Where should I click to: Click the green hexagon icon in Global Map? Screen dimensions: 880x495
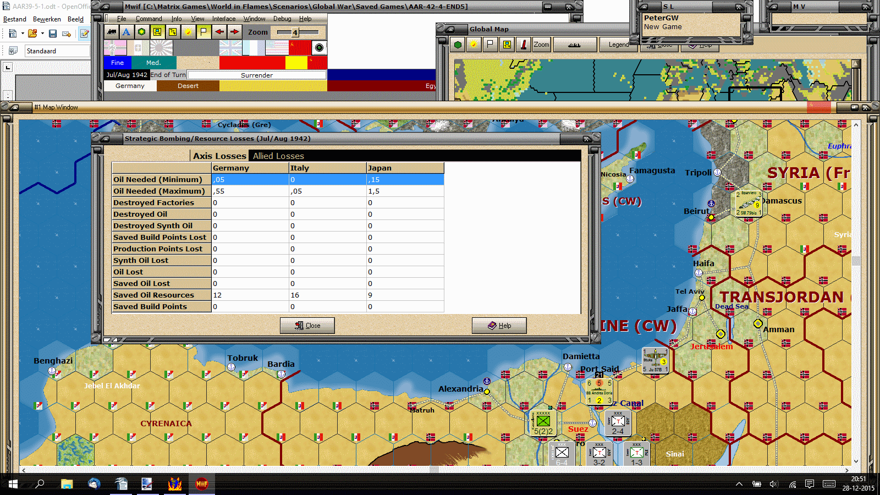click(x=458, y=45)
